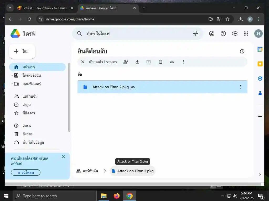Open the Drive help question mark icon
Screen dimensions: 269x201
click(x=223, y=33)
